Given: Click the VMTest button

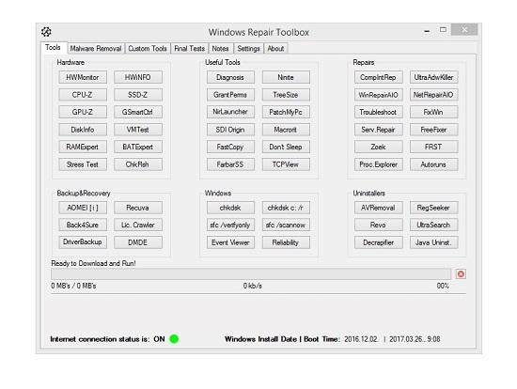Looking at the screenshot, I should pos(138,130).
